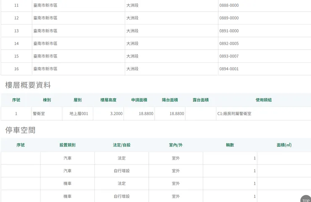This screenshot has width=311, height=202.
Task: Click the 樓層概要資料 section heading
Action: [x=28, y=85]
